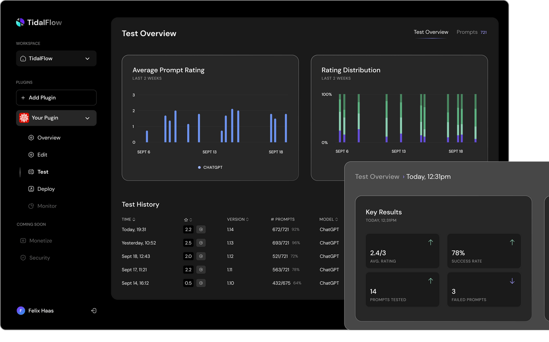Click the red Your Pugin snowflake icon
Image resolution: width=549 pixels, height=342 pixels.
[24, 118]
